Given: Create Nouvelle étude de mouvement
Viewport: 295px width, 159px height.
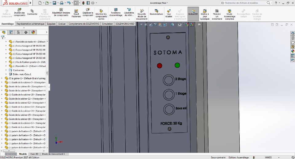Looking at the screenshot, I should 142,14.
